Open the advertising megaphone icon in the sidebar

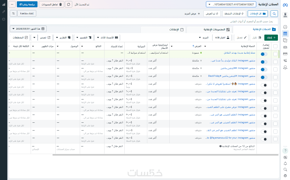tap(285, 61)
